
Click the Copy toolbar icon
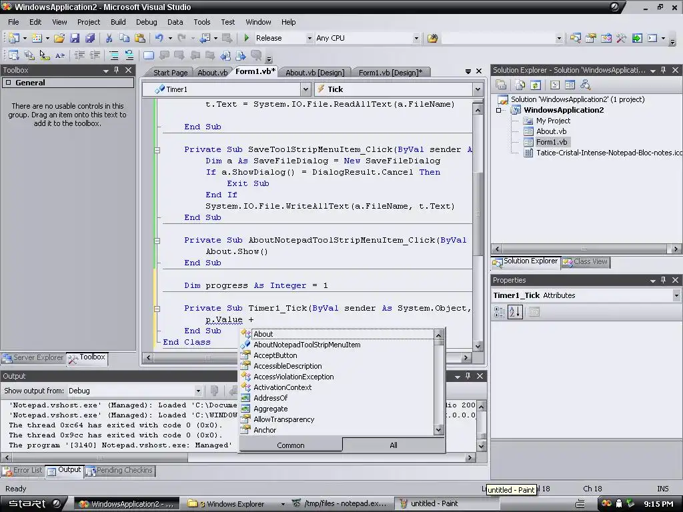[x=124, y=38]
